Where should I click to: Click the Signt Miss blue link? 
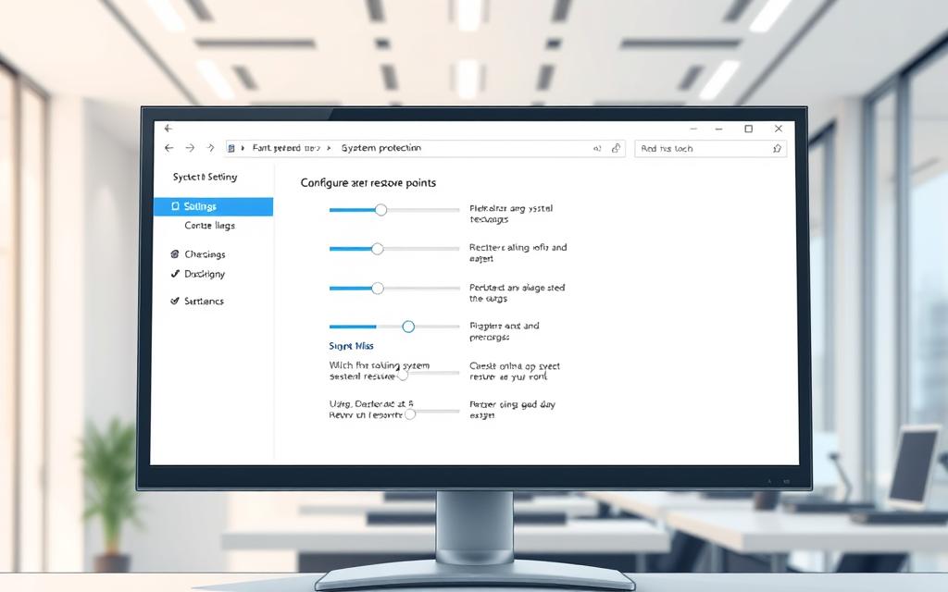(x=351, y=346)
